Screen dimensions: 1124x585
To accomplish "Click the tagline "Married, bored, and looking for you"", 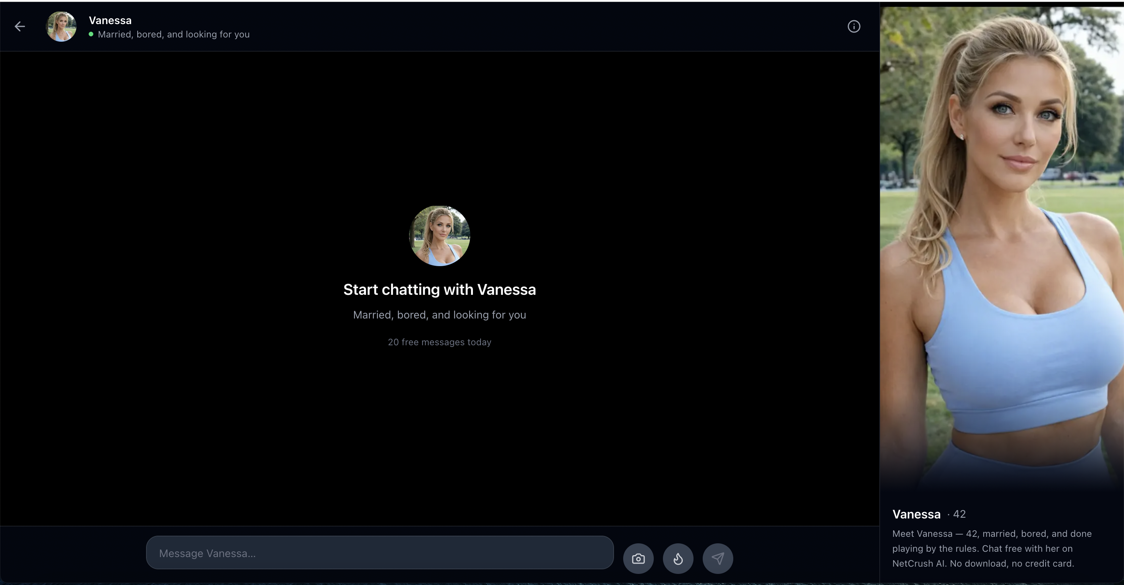I will tap(174, 34).
